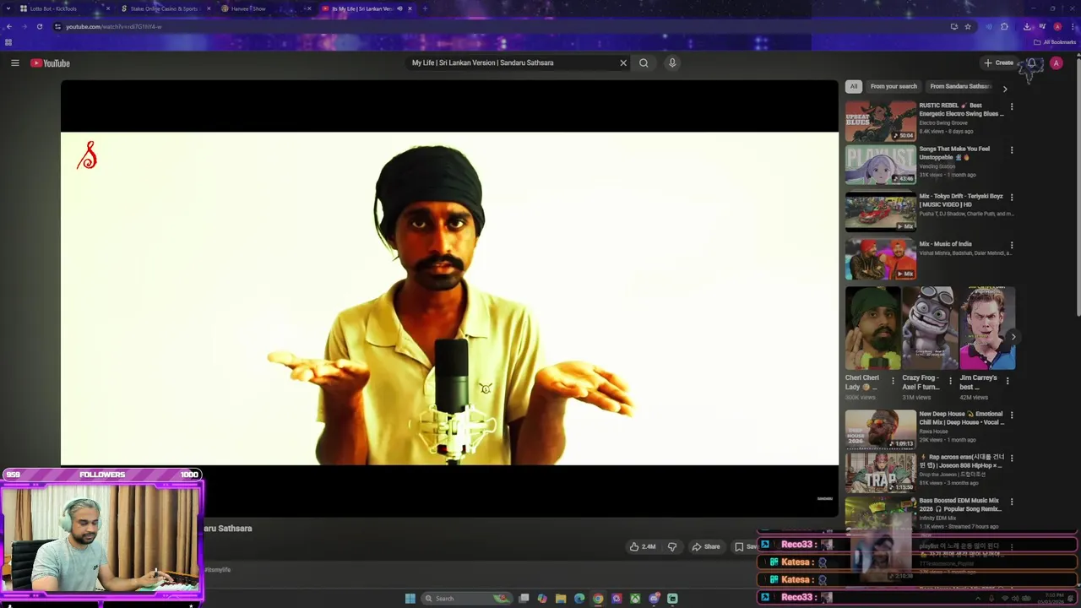1081x608 pixels.
Task: Switch to Stake Online Casino & Sports tab
Action: (x=164, y=8)
